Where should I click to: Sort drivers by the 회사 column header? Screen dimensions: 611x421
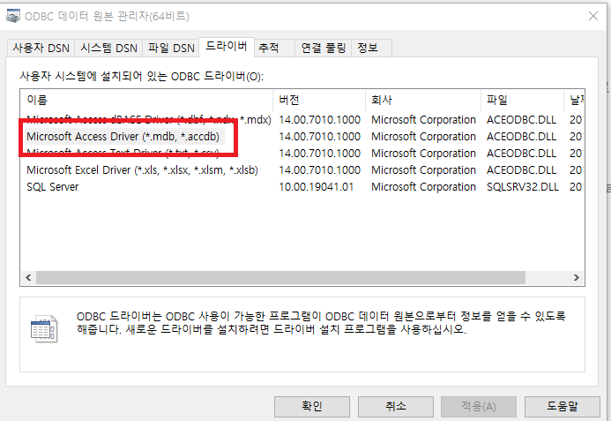click(423, 101)
